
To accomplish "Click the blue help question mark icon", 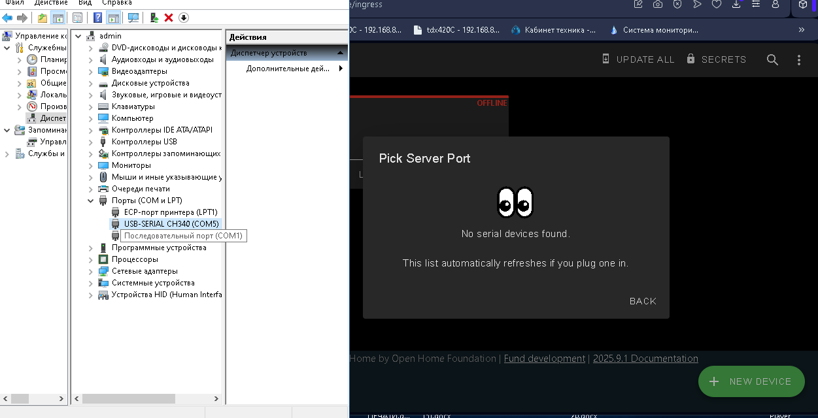I will pos(97,18).
